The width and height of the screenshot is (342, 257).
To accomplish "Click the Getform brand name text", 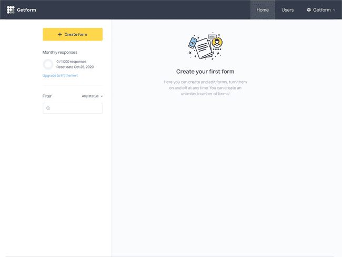I will click(26, 10).
